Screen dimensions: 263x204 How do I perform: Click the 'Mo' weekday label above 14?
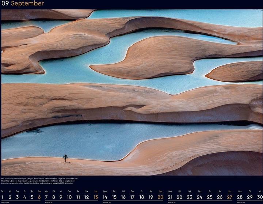105,191
